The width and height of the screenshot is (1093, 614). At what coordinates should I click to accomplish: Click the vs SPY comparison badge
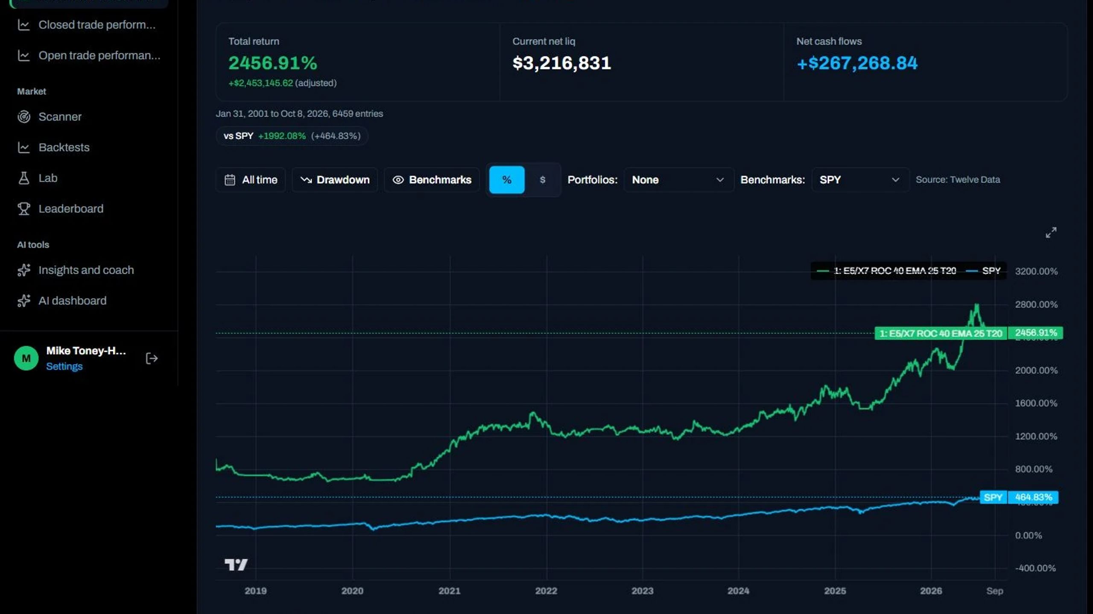pos(292,136)
